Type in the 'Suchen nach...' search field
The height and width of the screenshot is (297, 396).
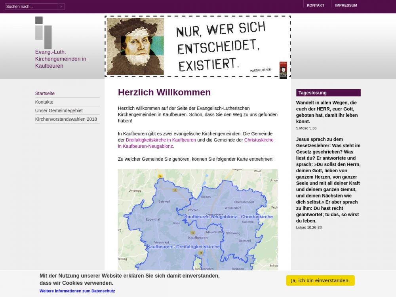coord(31,6)
